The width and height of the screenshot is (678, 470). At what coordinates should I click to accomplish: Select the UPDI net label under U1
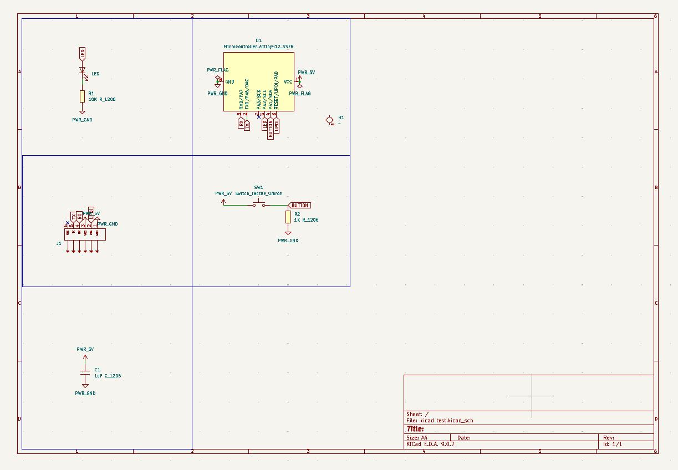277,126
